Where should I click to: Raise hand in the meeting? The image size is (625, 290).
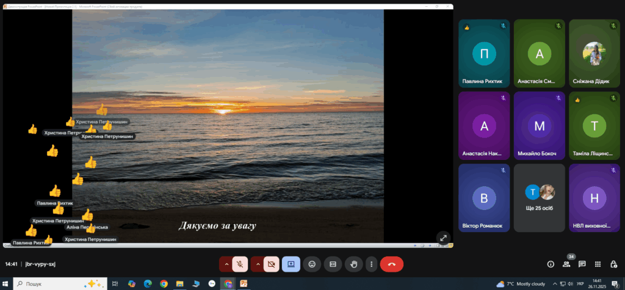[x=353, y=264]
